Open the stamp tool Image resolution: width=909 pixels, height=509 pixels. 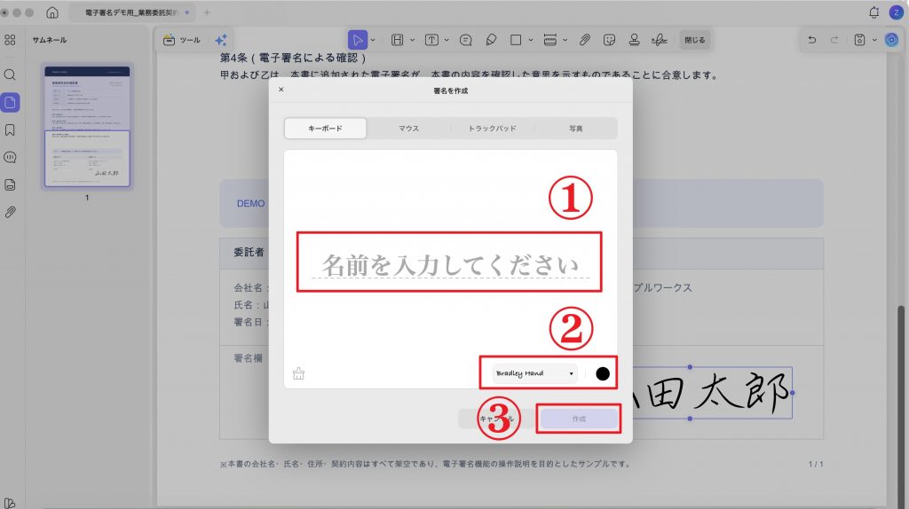tap(634, 40)
